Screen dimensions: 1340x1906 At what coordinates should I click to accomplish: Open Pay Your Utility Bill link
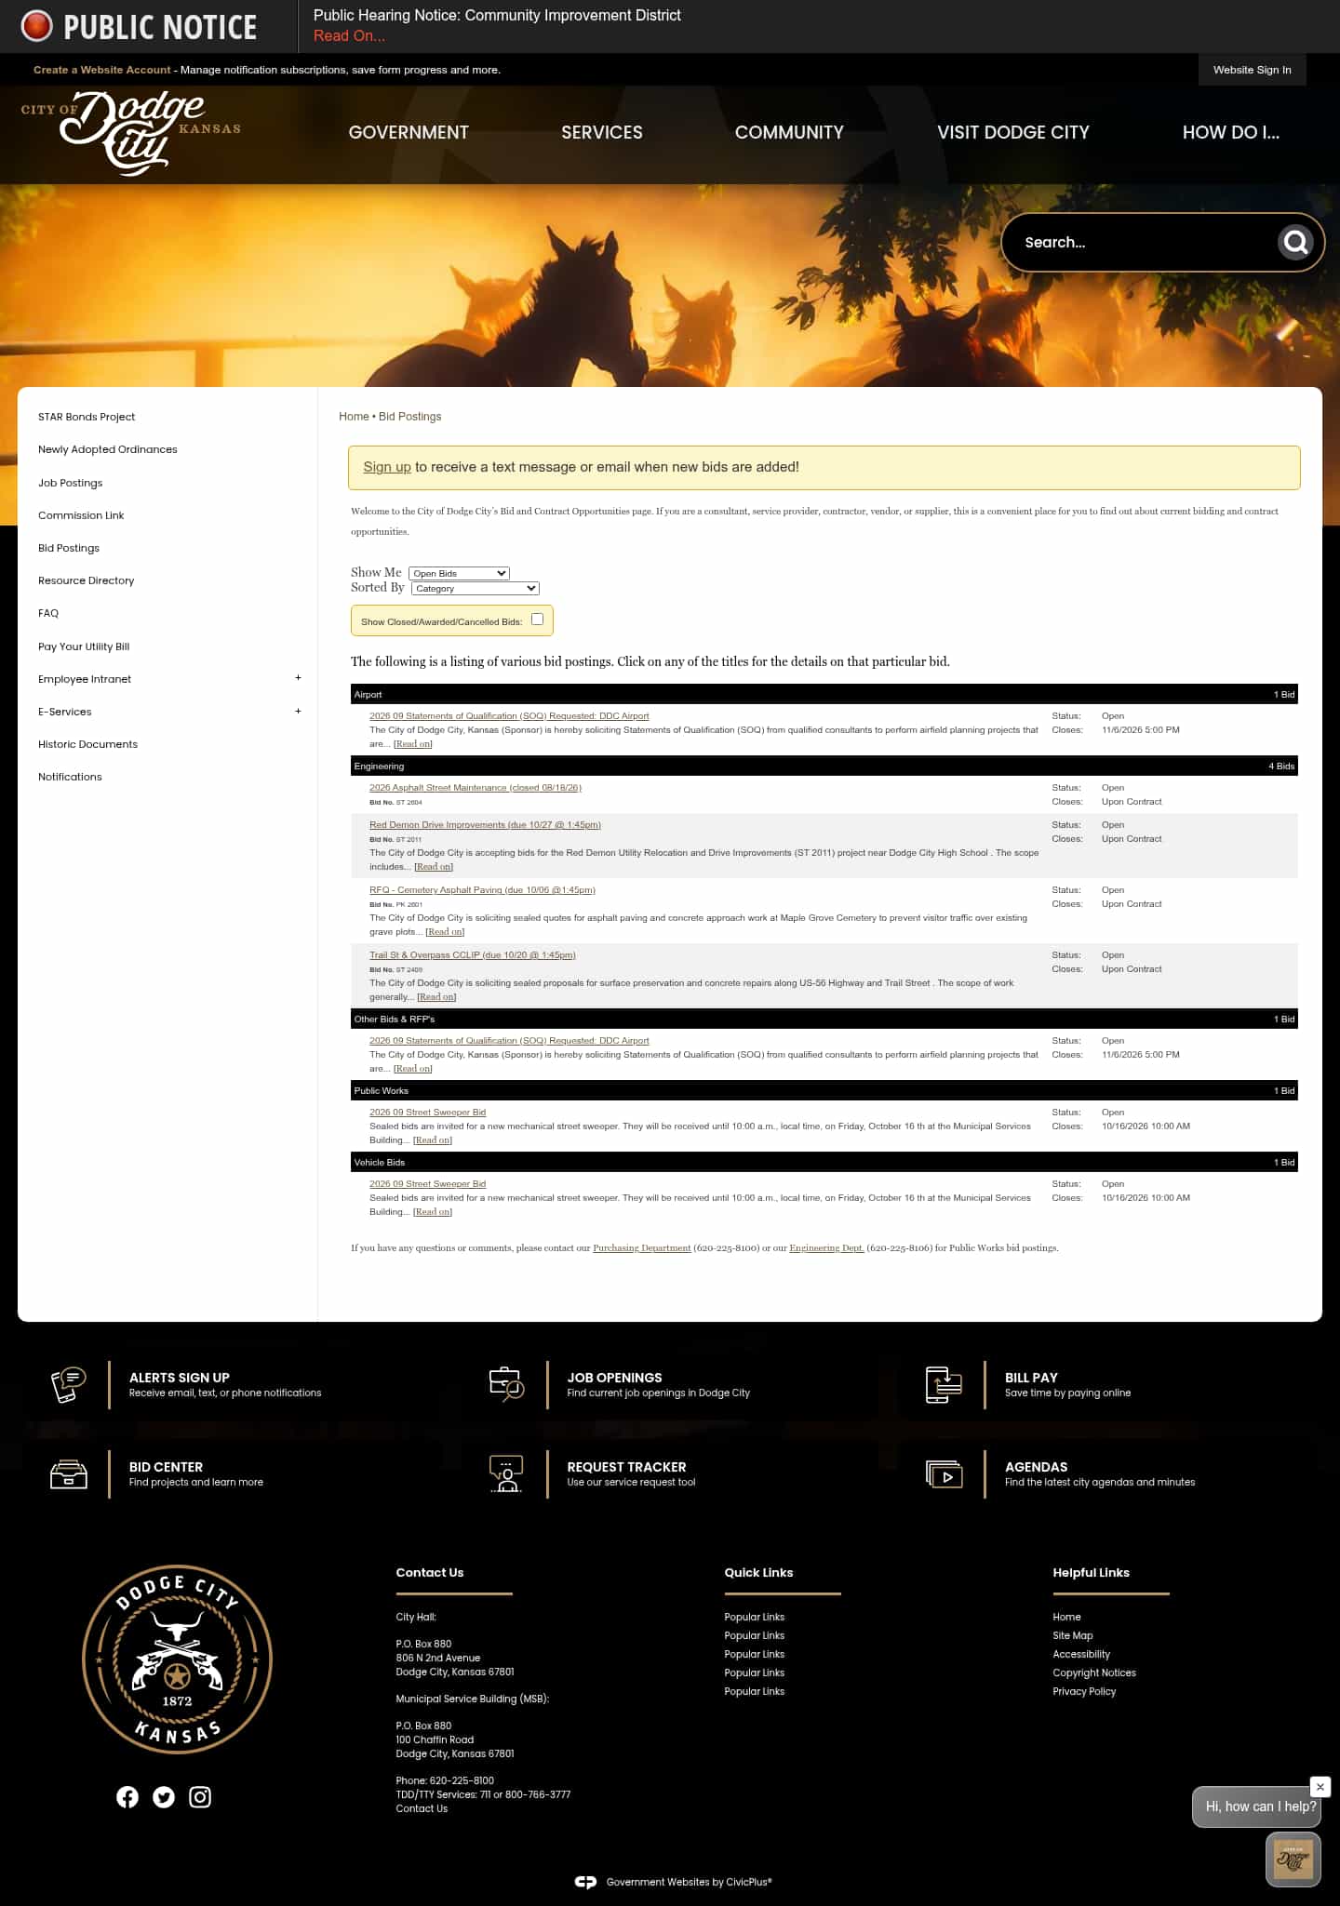tap(84, 646)
